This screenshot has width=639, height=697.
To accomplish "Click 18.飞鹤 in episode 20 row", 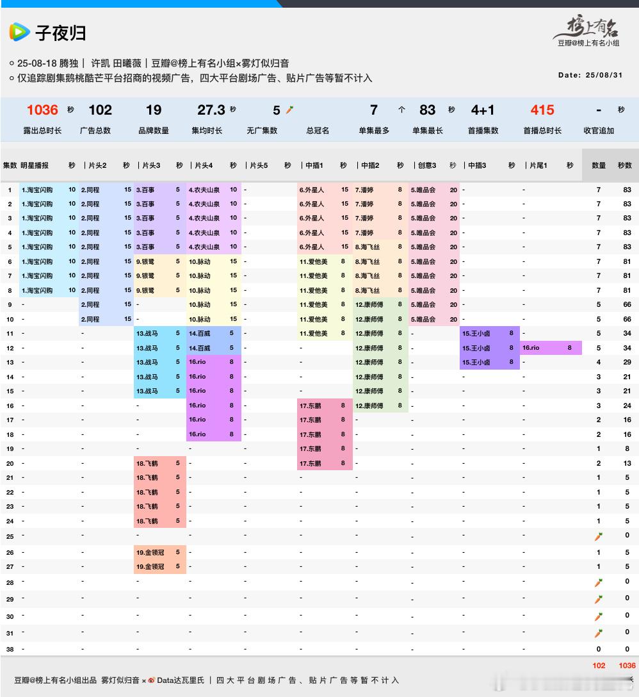I will click(147, 464).
